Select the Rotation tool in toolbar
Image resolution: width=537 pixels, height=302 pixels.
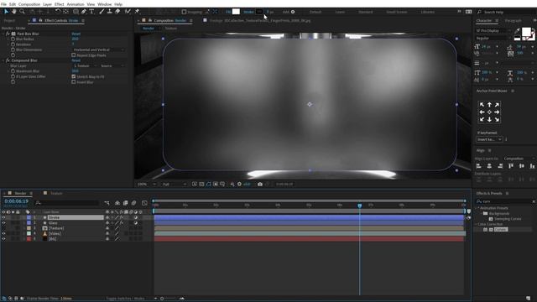58,12
